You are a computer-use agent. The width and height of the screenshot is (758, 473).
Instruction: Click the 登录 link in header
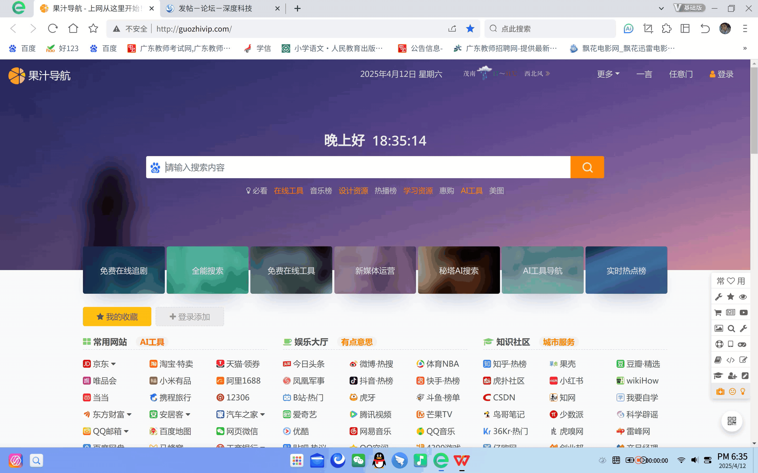tap(721, 74)
